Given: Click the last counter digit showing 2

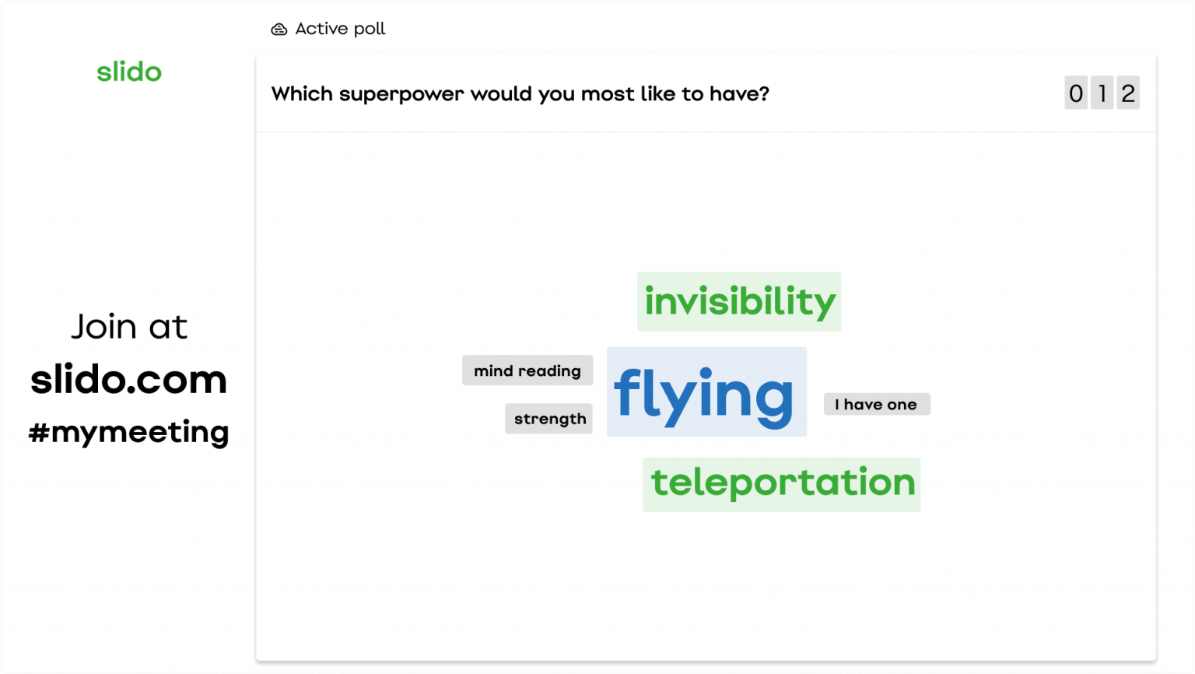Looking at the screenshot, I should (1128, 93).
